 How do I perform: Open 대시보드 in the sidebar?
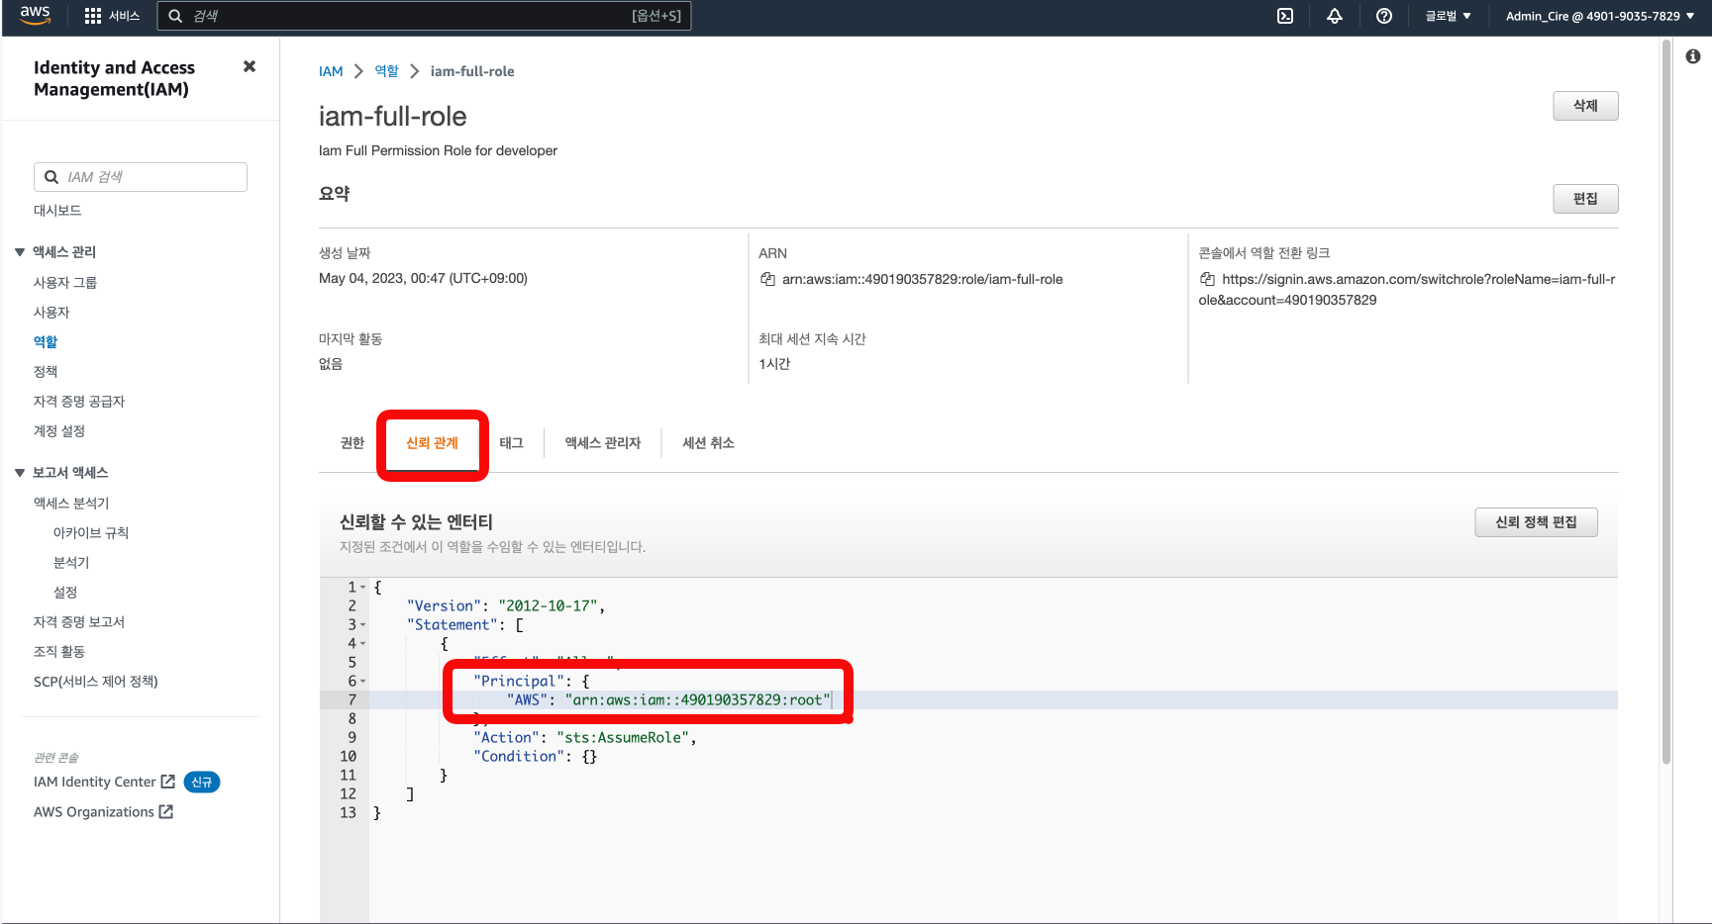click(57, 211)
